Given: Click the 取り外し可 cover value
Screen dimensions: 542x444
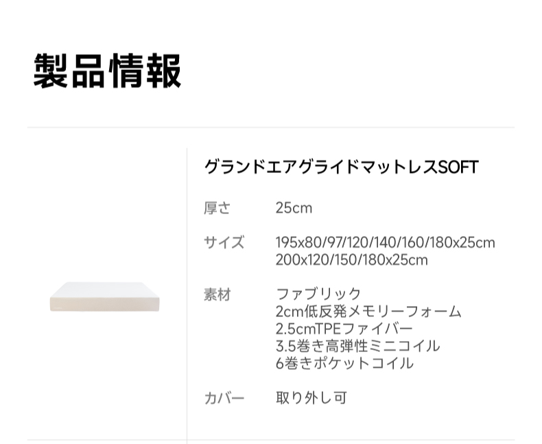Looking at the screenshot, I should 311,398.
